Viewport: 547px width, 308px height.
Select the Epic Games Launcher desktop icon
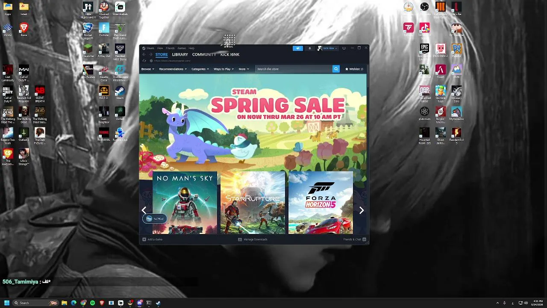424,52
